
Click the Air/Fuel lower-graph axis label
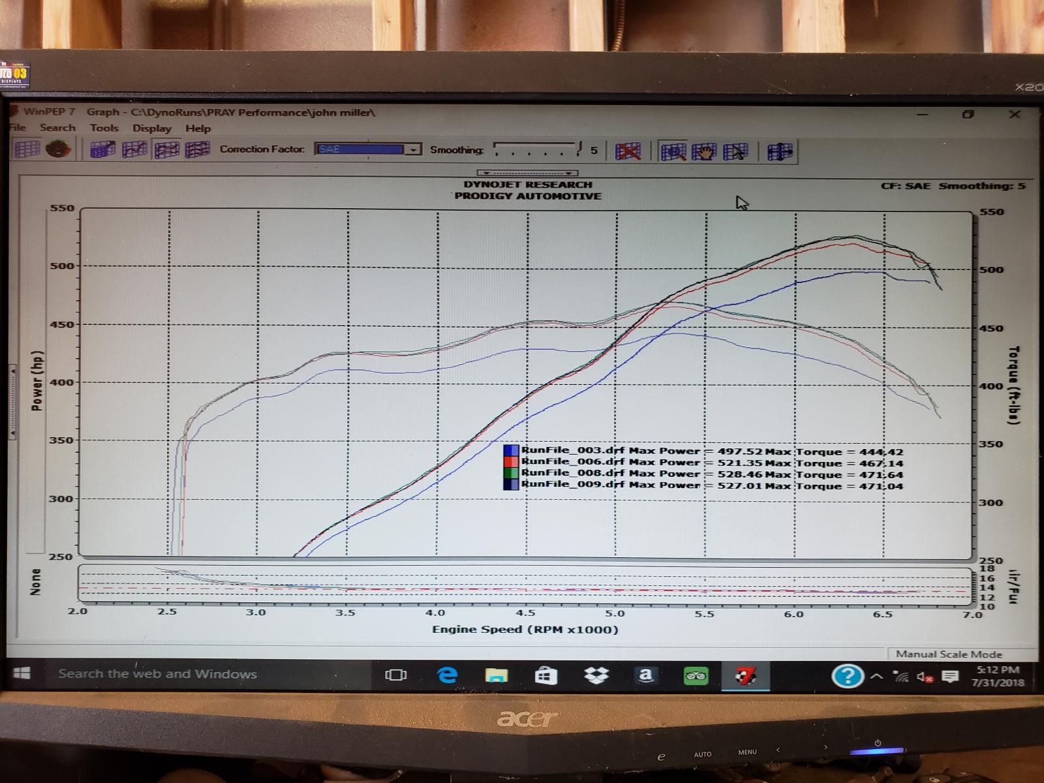click(x=1013, y=587)
